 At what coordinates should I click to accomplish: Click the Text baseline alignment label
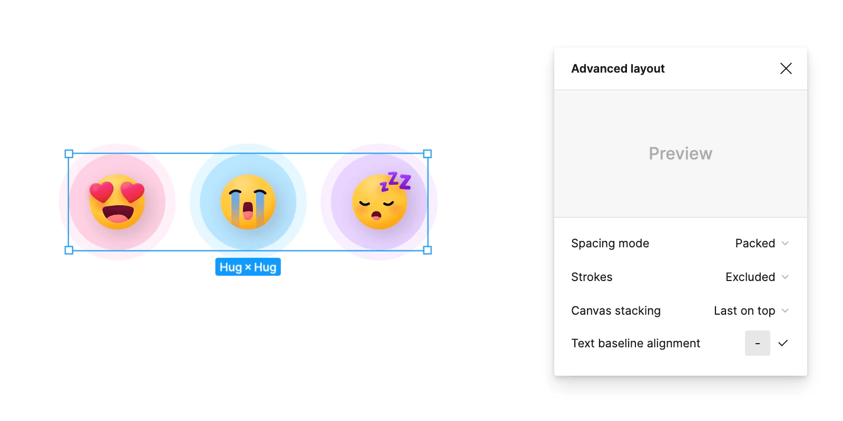(x=636, y=343)
